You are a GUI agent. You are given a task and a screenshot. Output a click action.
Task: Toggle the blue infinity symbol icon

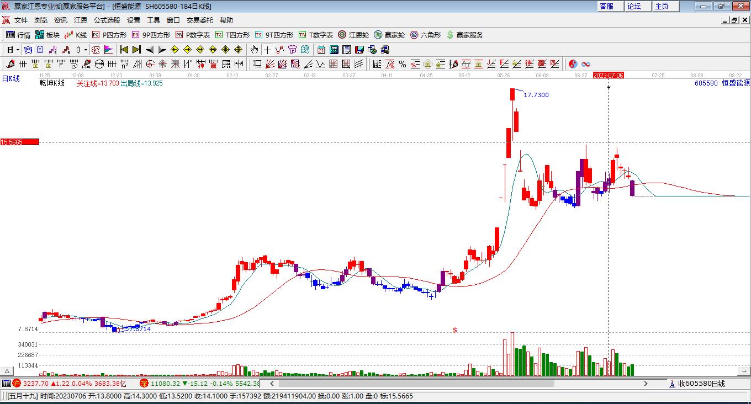(586, 64)
